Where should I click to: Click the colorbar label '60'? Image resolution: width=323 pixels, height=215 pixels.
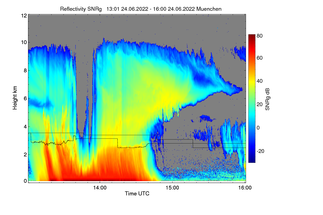259,58
